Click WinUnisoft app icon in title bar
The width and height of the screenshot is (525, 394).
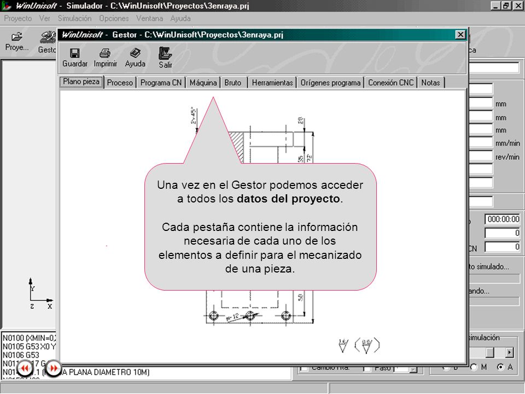coord(7,5)
